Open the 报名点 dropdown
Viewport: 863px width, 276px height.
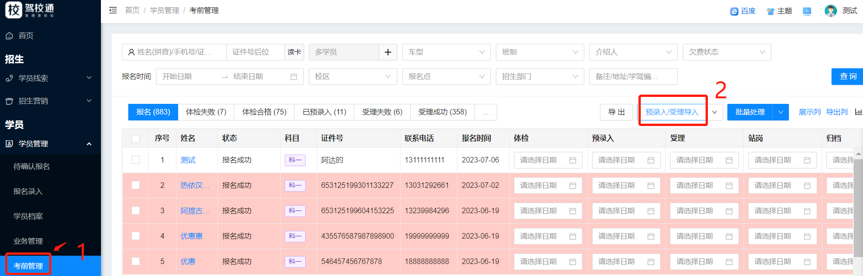pyautogui.click(x=446, y=77)
